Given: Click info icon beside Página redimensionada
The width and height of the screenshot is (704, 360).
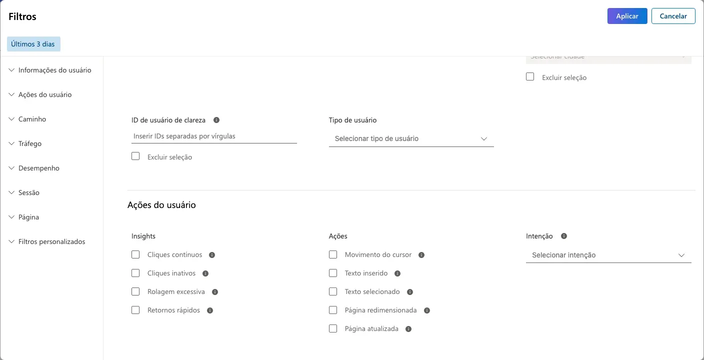Looking at the screenshot, I should tap(427, 310).
